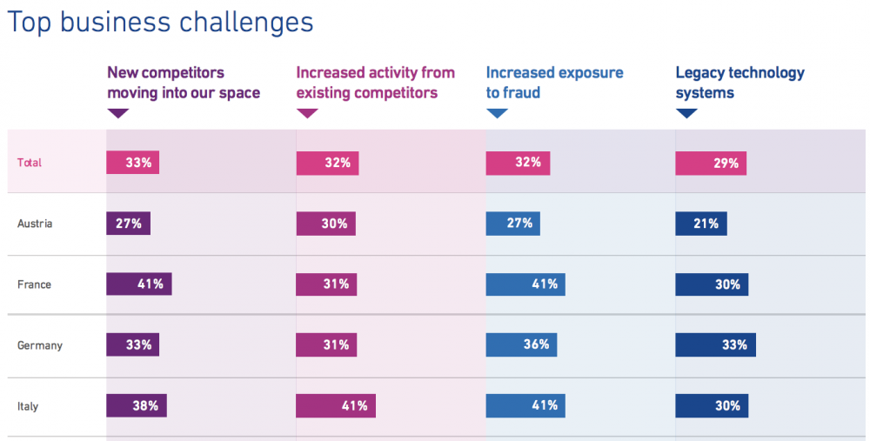The width and height of the screenshot is (870, 441).
Task: Click the pink triangle under existing competitors
Action: pos(307,113)
